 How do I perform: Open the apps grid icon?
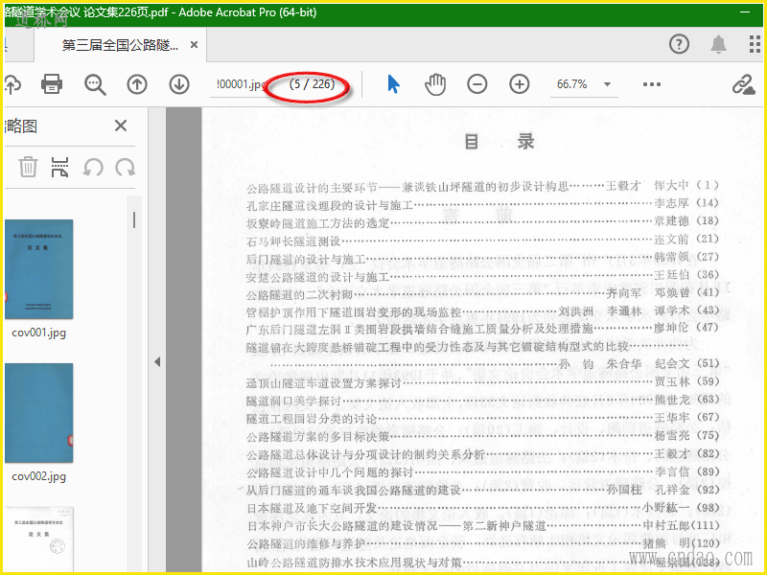(755, 44)
